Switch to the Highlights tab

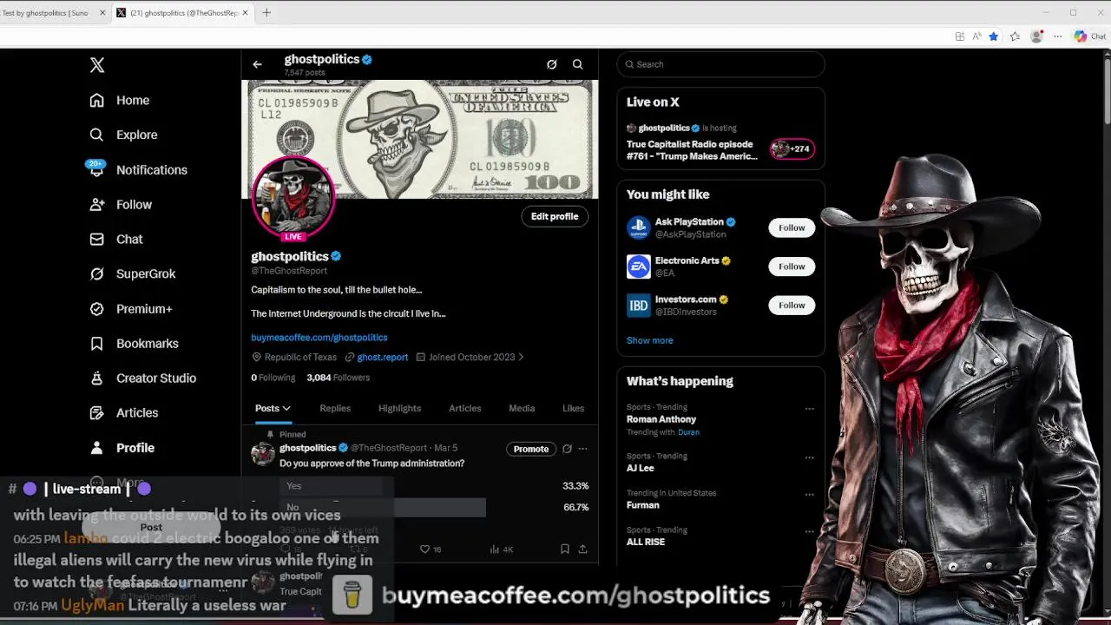(399, 408)
